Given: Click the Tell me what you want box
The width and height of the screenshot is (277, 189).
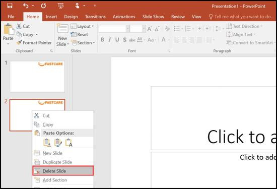Looking at the screenshot, I should point(241,17).
